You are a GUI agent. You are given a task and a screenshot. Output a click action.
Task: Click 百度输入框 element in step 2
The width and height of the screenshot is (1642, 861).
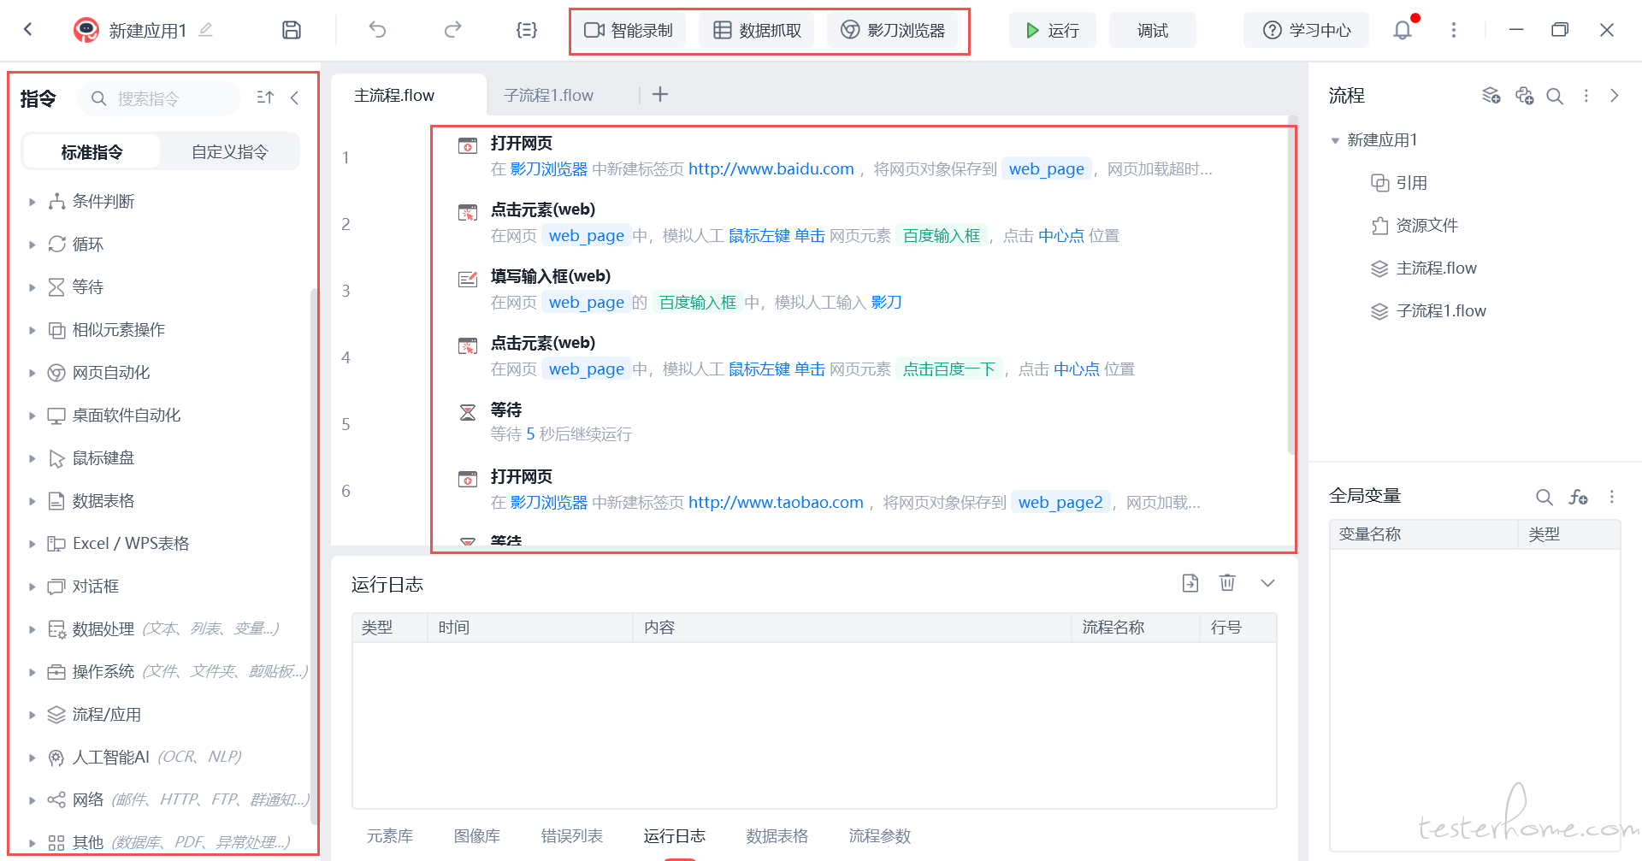[942, 236]
